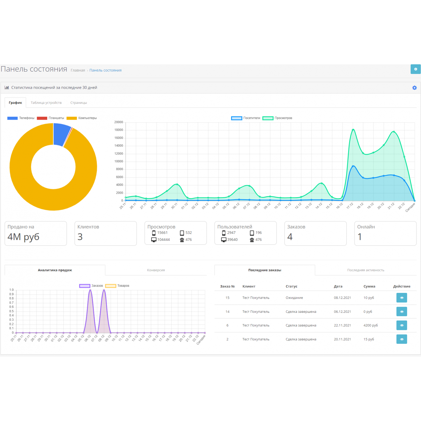Click the blue settings gear button in header
This screenshot has width=421, height=421.
pyautogui.click(x=415, y=69)
